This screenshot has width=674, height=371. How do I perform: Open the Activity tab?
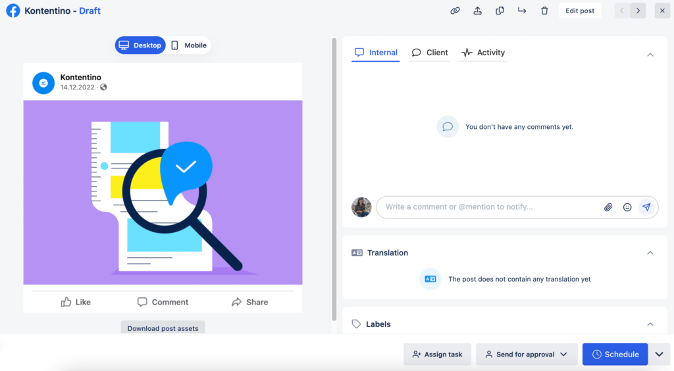483,53
